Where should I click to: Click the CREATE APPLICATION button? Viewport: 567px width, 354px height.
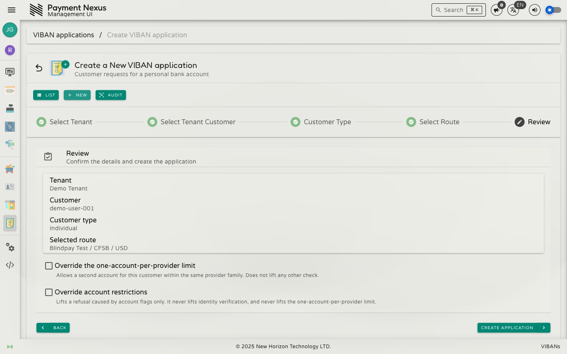514,328
